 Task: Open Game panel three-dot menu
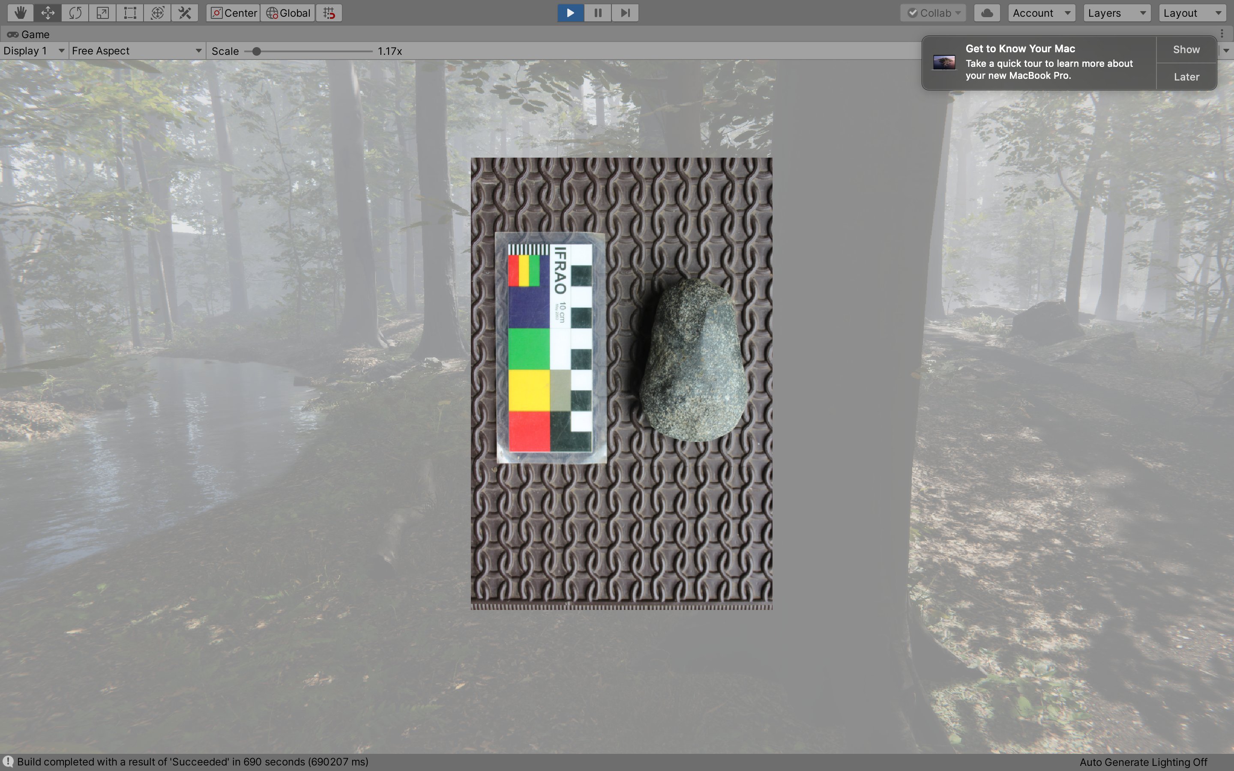pyautogui.click(x=1222, y=34)
